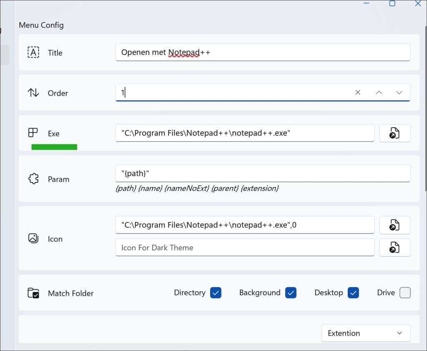Image resolution: width=427 pixels, height=351 pixels.
Task: Click the Param puzzle piece icon
Action: (x=33, y=179)
